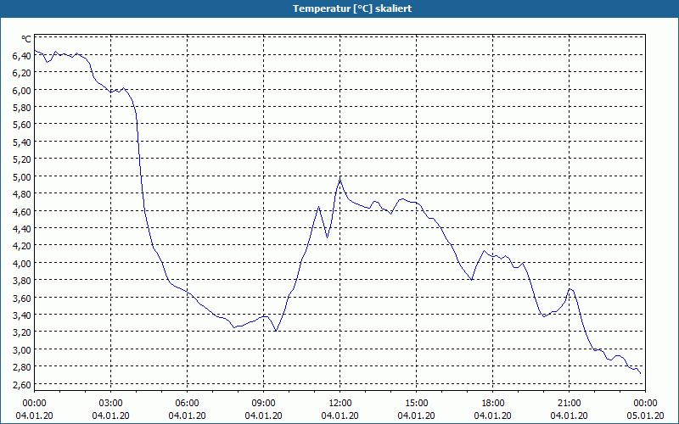The height and width of the screenshot is (424, 679).
Task: Pick the 2,60 y-axis label
Action: click(x=22, y=384)
